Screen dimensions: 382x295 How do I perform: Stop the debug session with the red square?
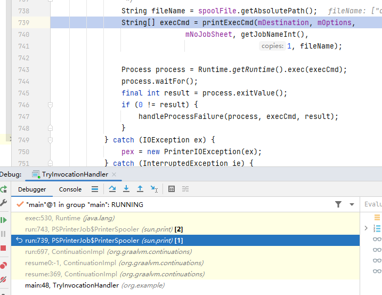point(4,248)
